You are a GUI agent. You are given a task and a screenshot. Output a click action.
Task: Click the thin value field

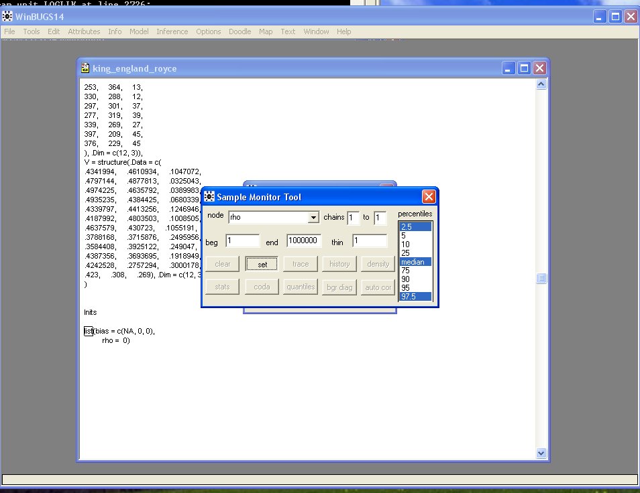[x=369, y=241]
